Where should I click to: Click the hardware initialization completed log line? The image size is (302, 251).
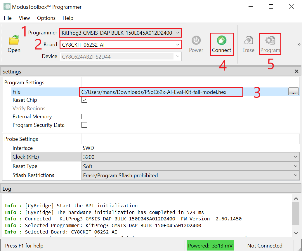[104, 212]
